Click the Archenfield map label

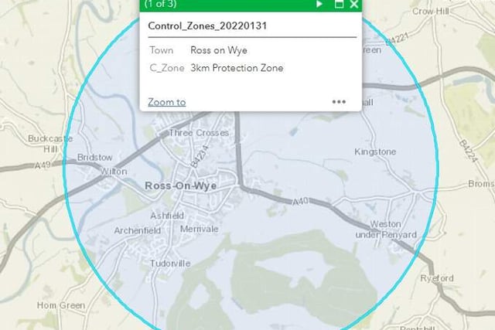138,230
